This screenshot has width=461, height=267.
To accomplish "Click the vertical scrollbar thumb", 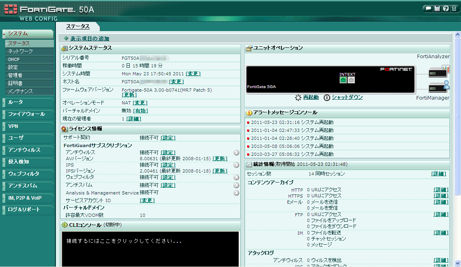I will pos(457,116).
